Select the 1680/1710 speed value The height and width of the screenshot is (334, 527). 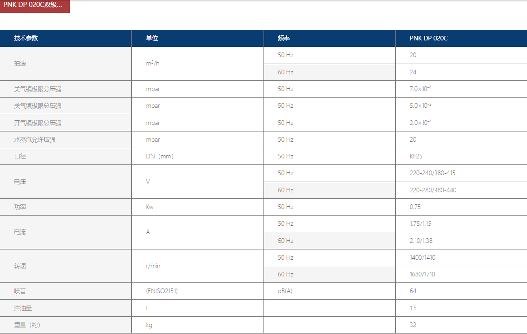(423, 275)
